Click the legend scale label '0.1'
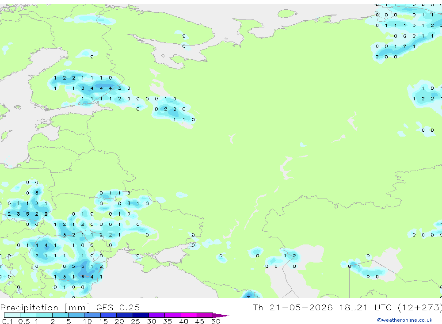Viewport: 442px width, 324px height. [8, 321]
